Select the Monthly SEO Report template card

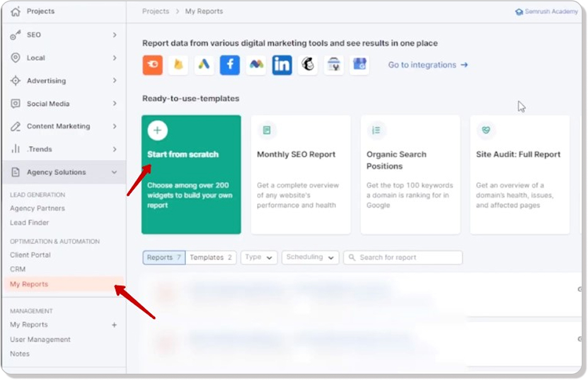(301, 174)
